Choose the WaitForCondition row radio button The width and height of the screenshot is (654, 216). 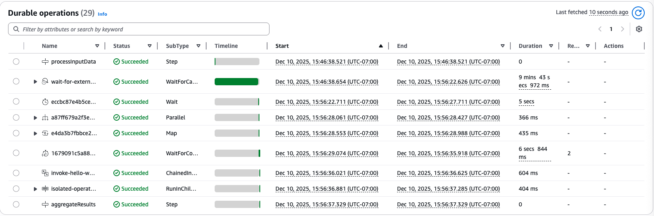[x=16, y=153]
